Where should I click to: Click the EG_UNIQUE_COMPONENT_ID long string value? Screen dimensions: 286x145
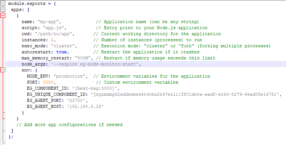pos(185,94)
